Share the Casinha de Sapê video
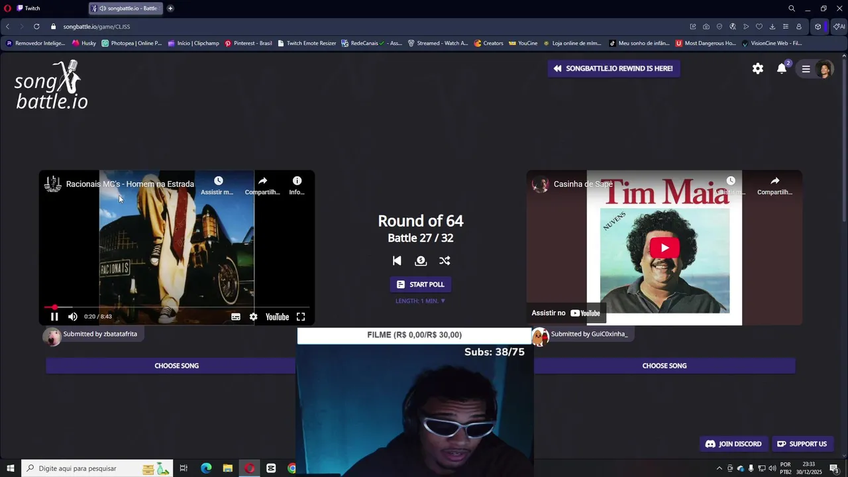 coord(774,185)
